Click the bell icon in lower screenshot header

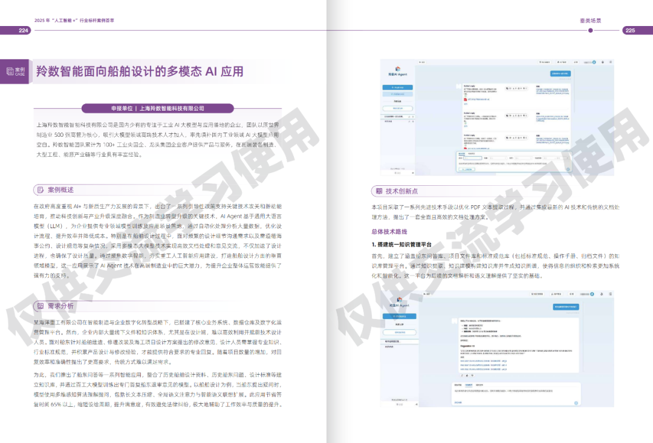[602, 294]
